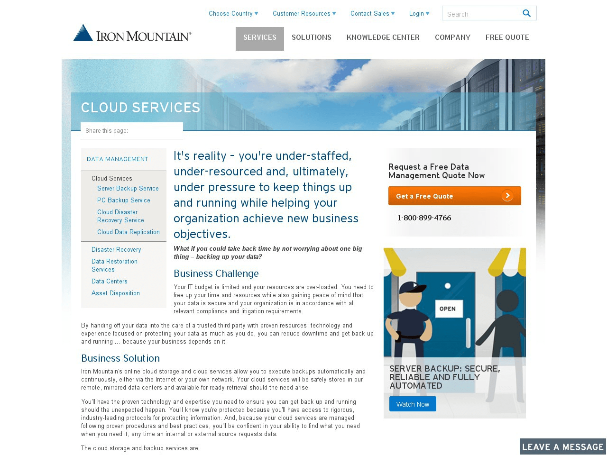Open the Solutions menu

[312, 37]
